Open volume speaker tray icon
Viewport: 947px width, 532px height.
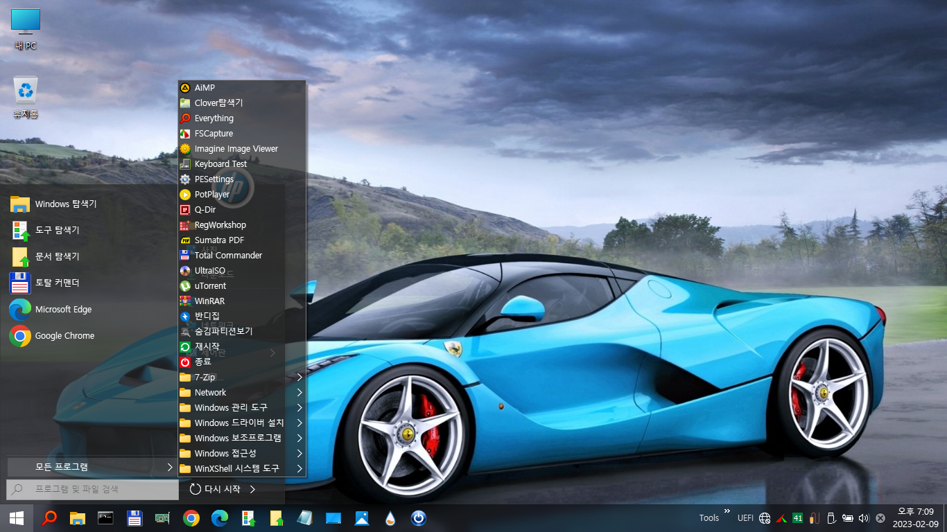tap(863, 518)
